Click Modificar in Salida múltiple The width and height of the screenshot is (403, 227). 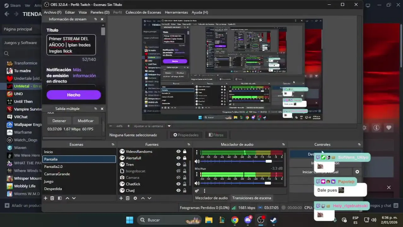click(x=85, y=121)
